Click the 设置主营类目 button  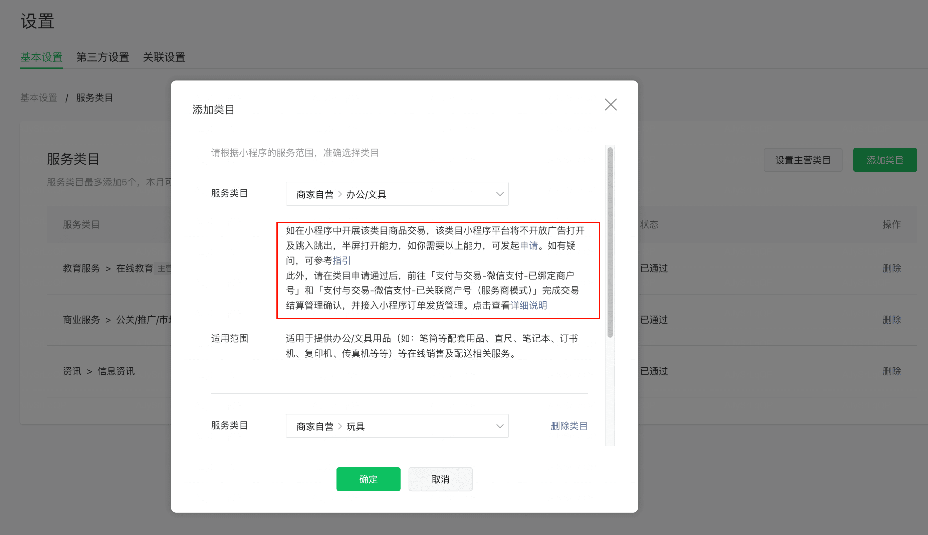coord(802,160)
